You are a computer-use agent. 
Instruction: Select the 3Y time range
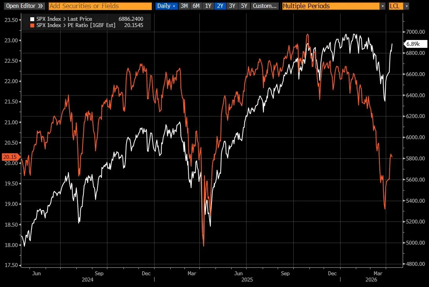[232, 6]
